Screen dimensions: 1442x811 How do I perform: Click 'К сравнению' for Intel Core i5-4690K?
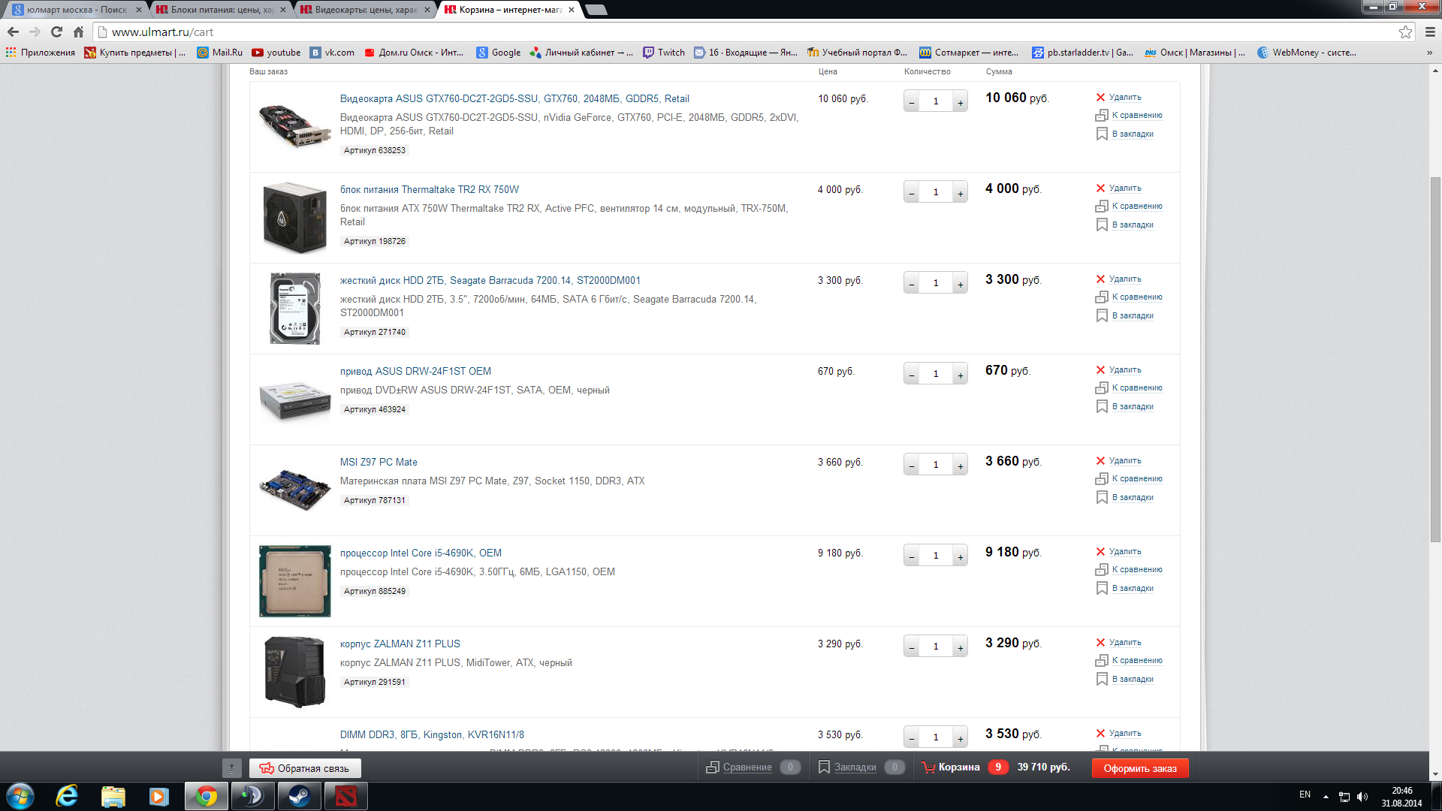[1137, 570]
